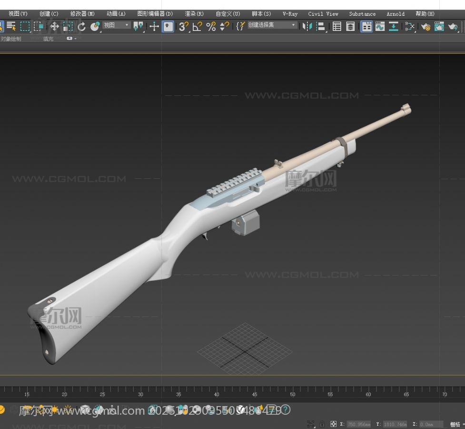The height and width of the screenshot is (429, 465).
Task: Toggle Percent Snap
Action: pos(211,27)
